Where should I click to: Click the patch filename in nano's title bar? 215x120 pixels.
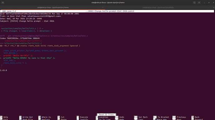(110, 11)
